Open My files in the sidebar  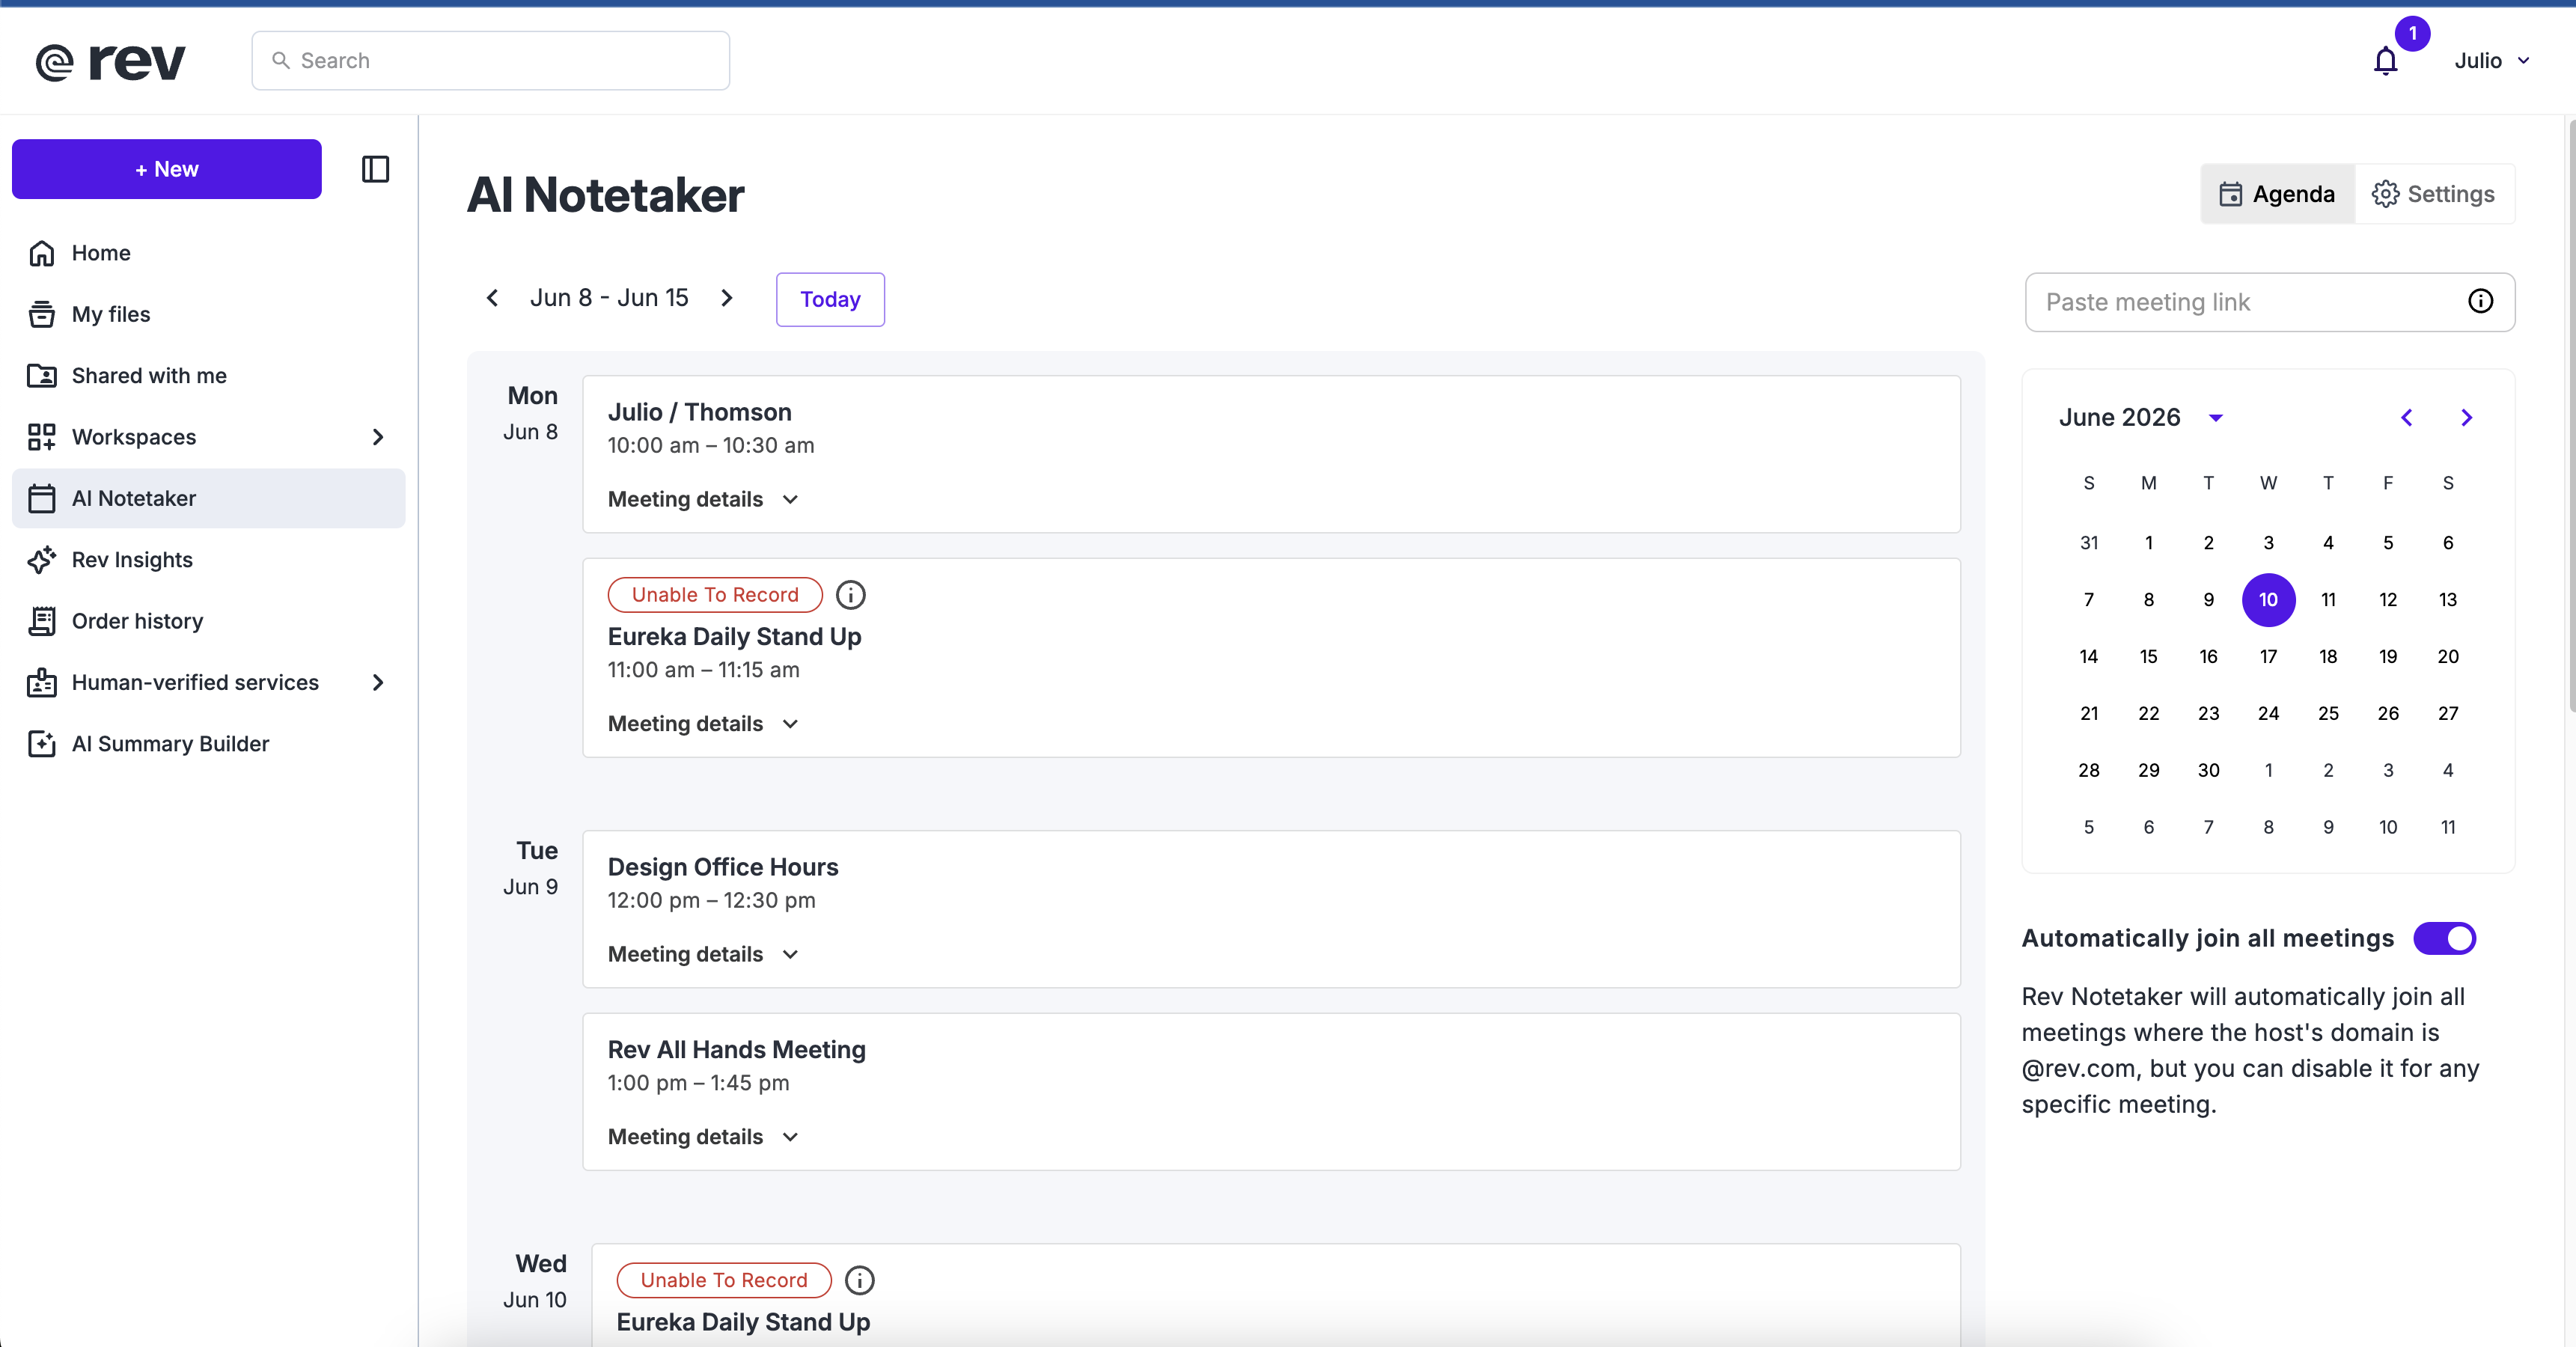tap(208, 314)
